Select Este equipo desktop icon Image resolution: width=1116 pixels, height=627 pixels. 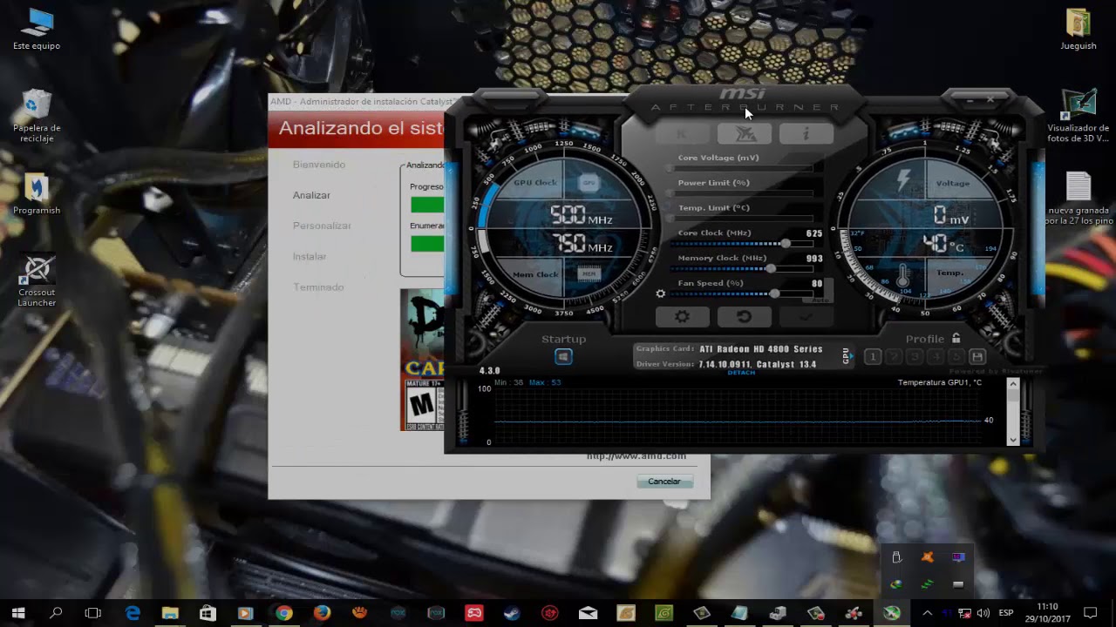point(37,29)
